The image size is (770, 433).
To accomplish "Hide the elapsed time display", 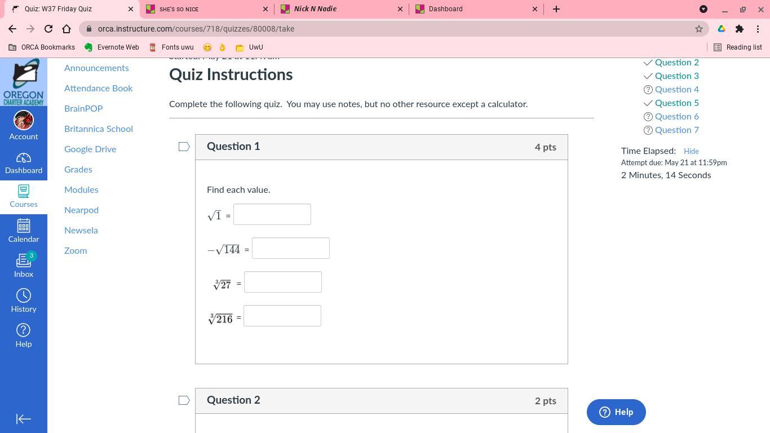I will (x=691, y=151).
